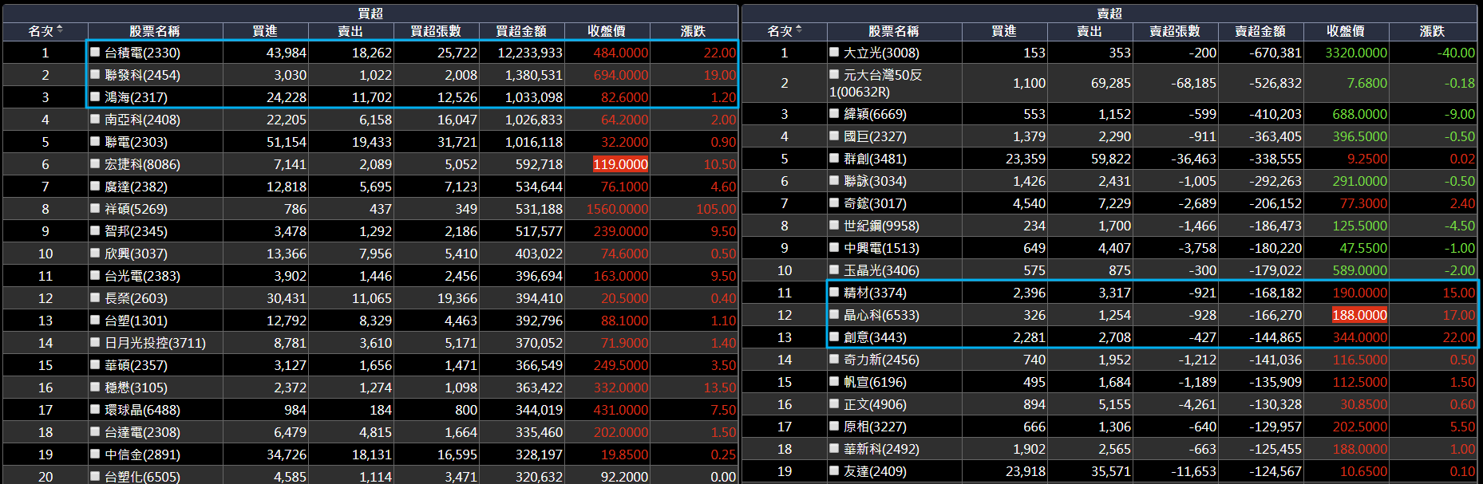Click the stock name 穩懋(3105)
Image resolution: width=1483 pixels, height=484 pixels.
[136, 388]
